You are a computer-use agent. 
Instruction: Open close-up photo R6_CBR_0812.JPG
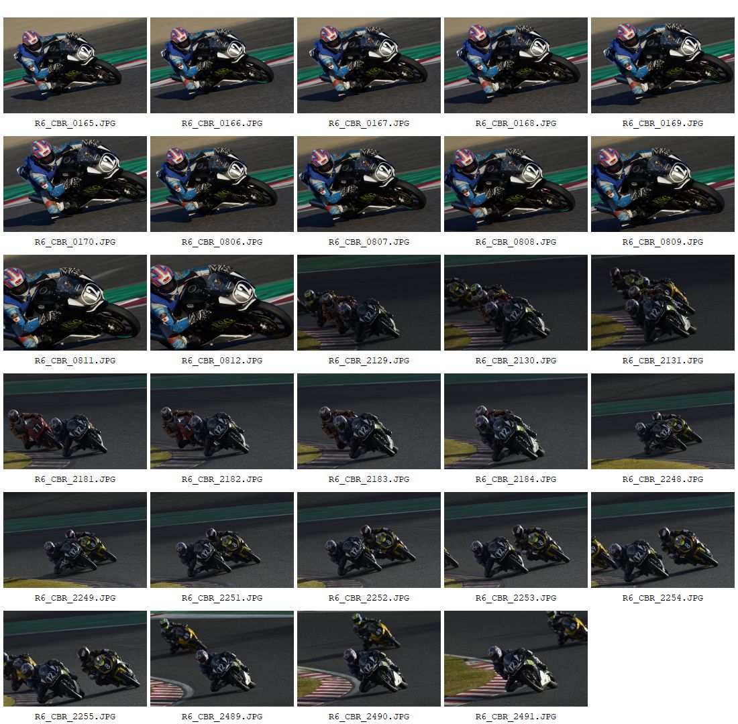click(x=221, y=302)
